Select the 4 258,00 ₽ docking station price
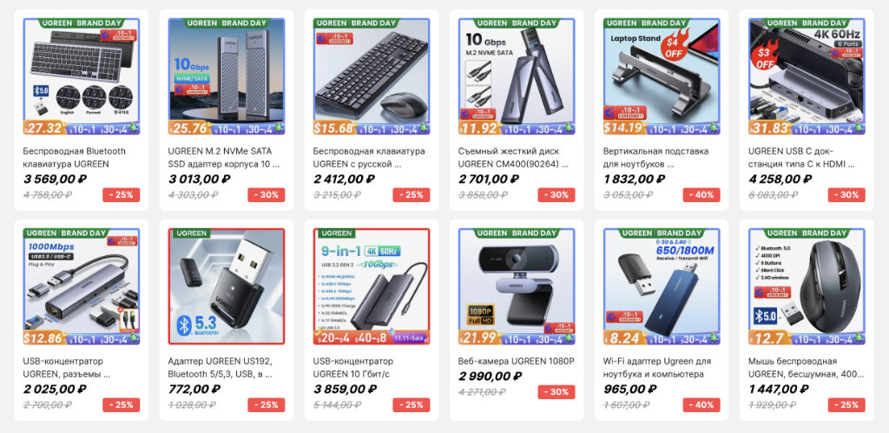889x433 pixels. [x=780, y=179]
